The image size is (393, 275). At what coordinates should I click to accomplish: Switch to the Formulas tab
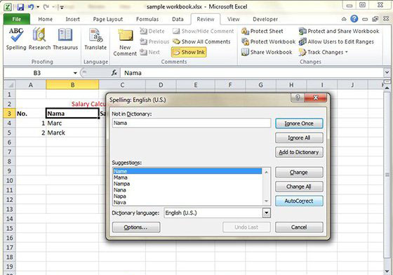pyautogui.click(x=147, y=19)
